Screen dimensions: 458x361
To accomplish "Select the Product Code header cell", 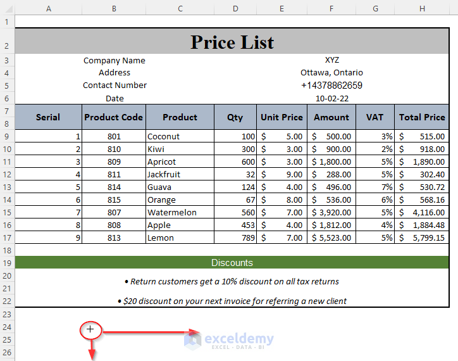I will (x=114, y=117).
